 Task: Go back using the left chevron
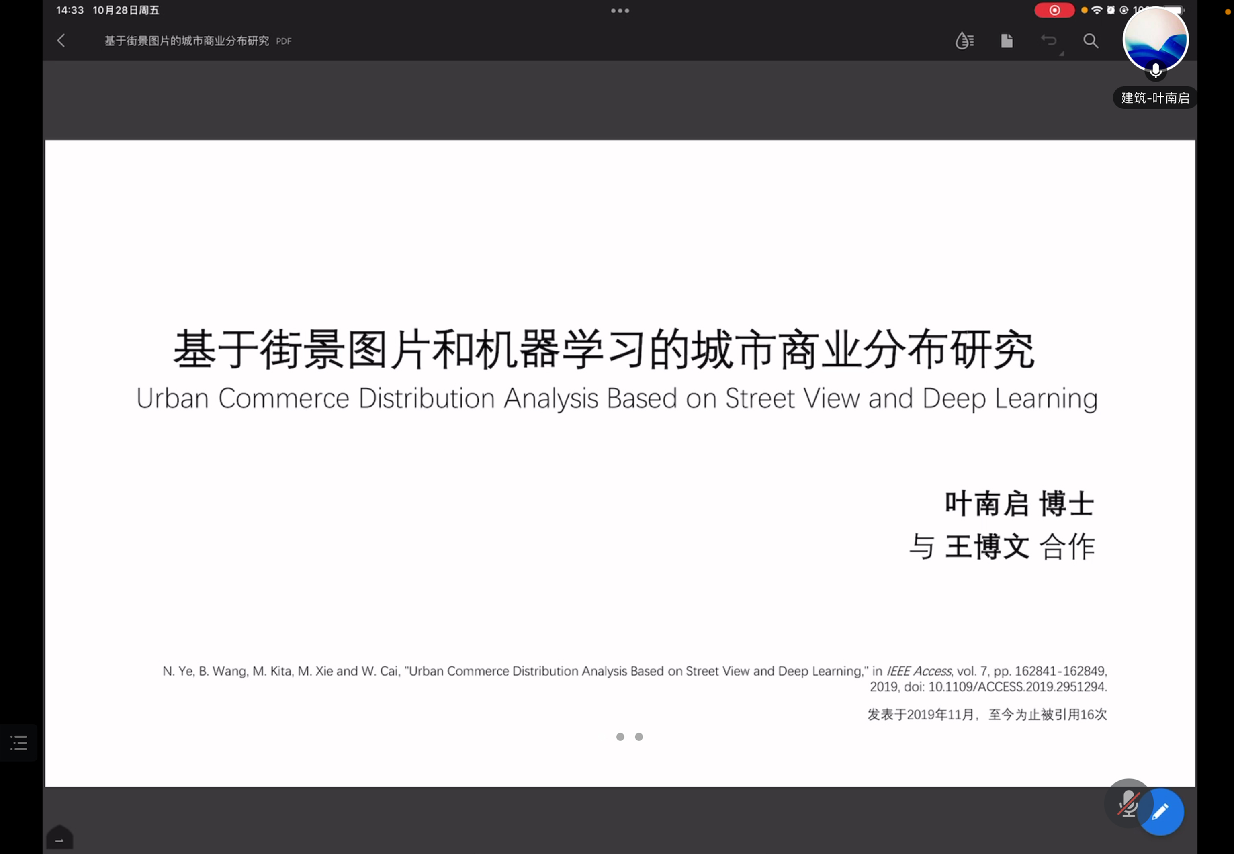click(x=61, y=41)
